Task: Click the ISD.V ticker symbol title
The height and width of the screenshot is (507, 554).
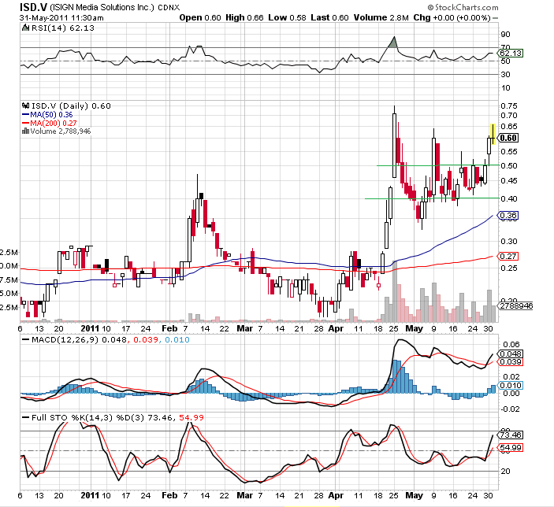Action: click(x=34, y=7)
